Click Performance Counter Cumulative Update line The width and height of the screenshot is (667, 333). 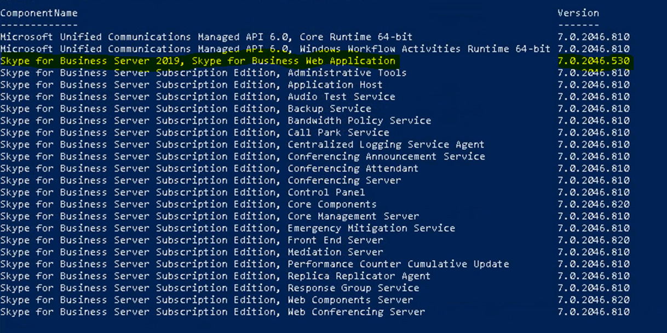(398, 264)
